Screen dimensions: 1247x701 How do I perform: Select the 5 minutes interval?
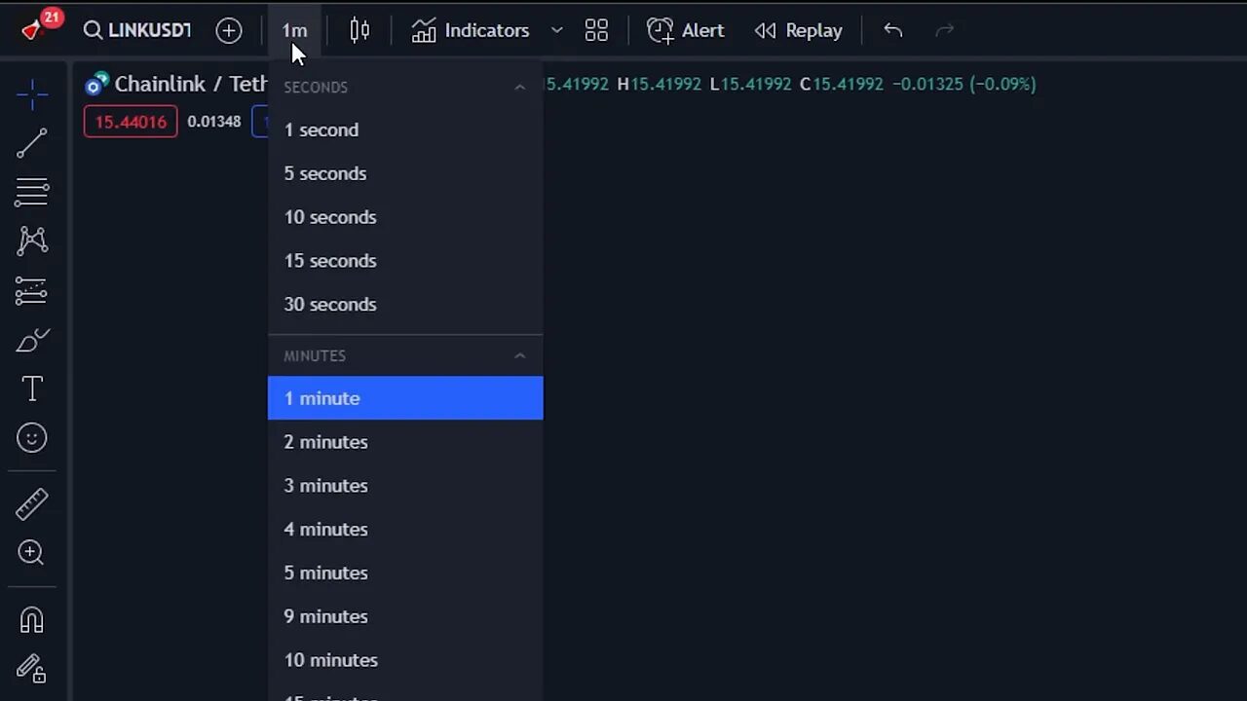[x=325, y=572]
